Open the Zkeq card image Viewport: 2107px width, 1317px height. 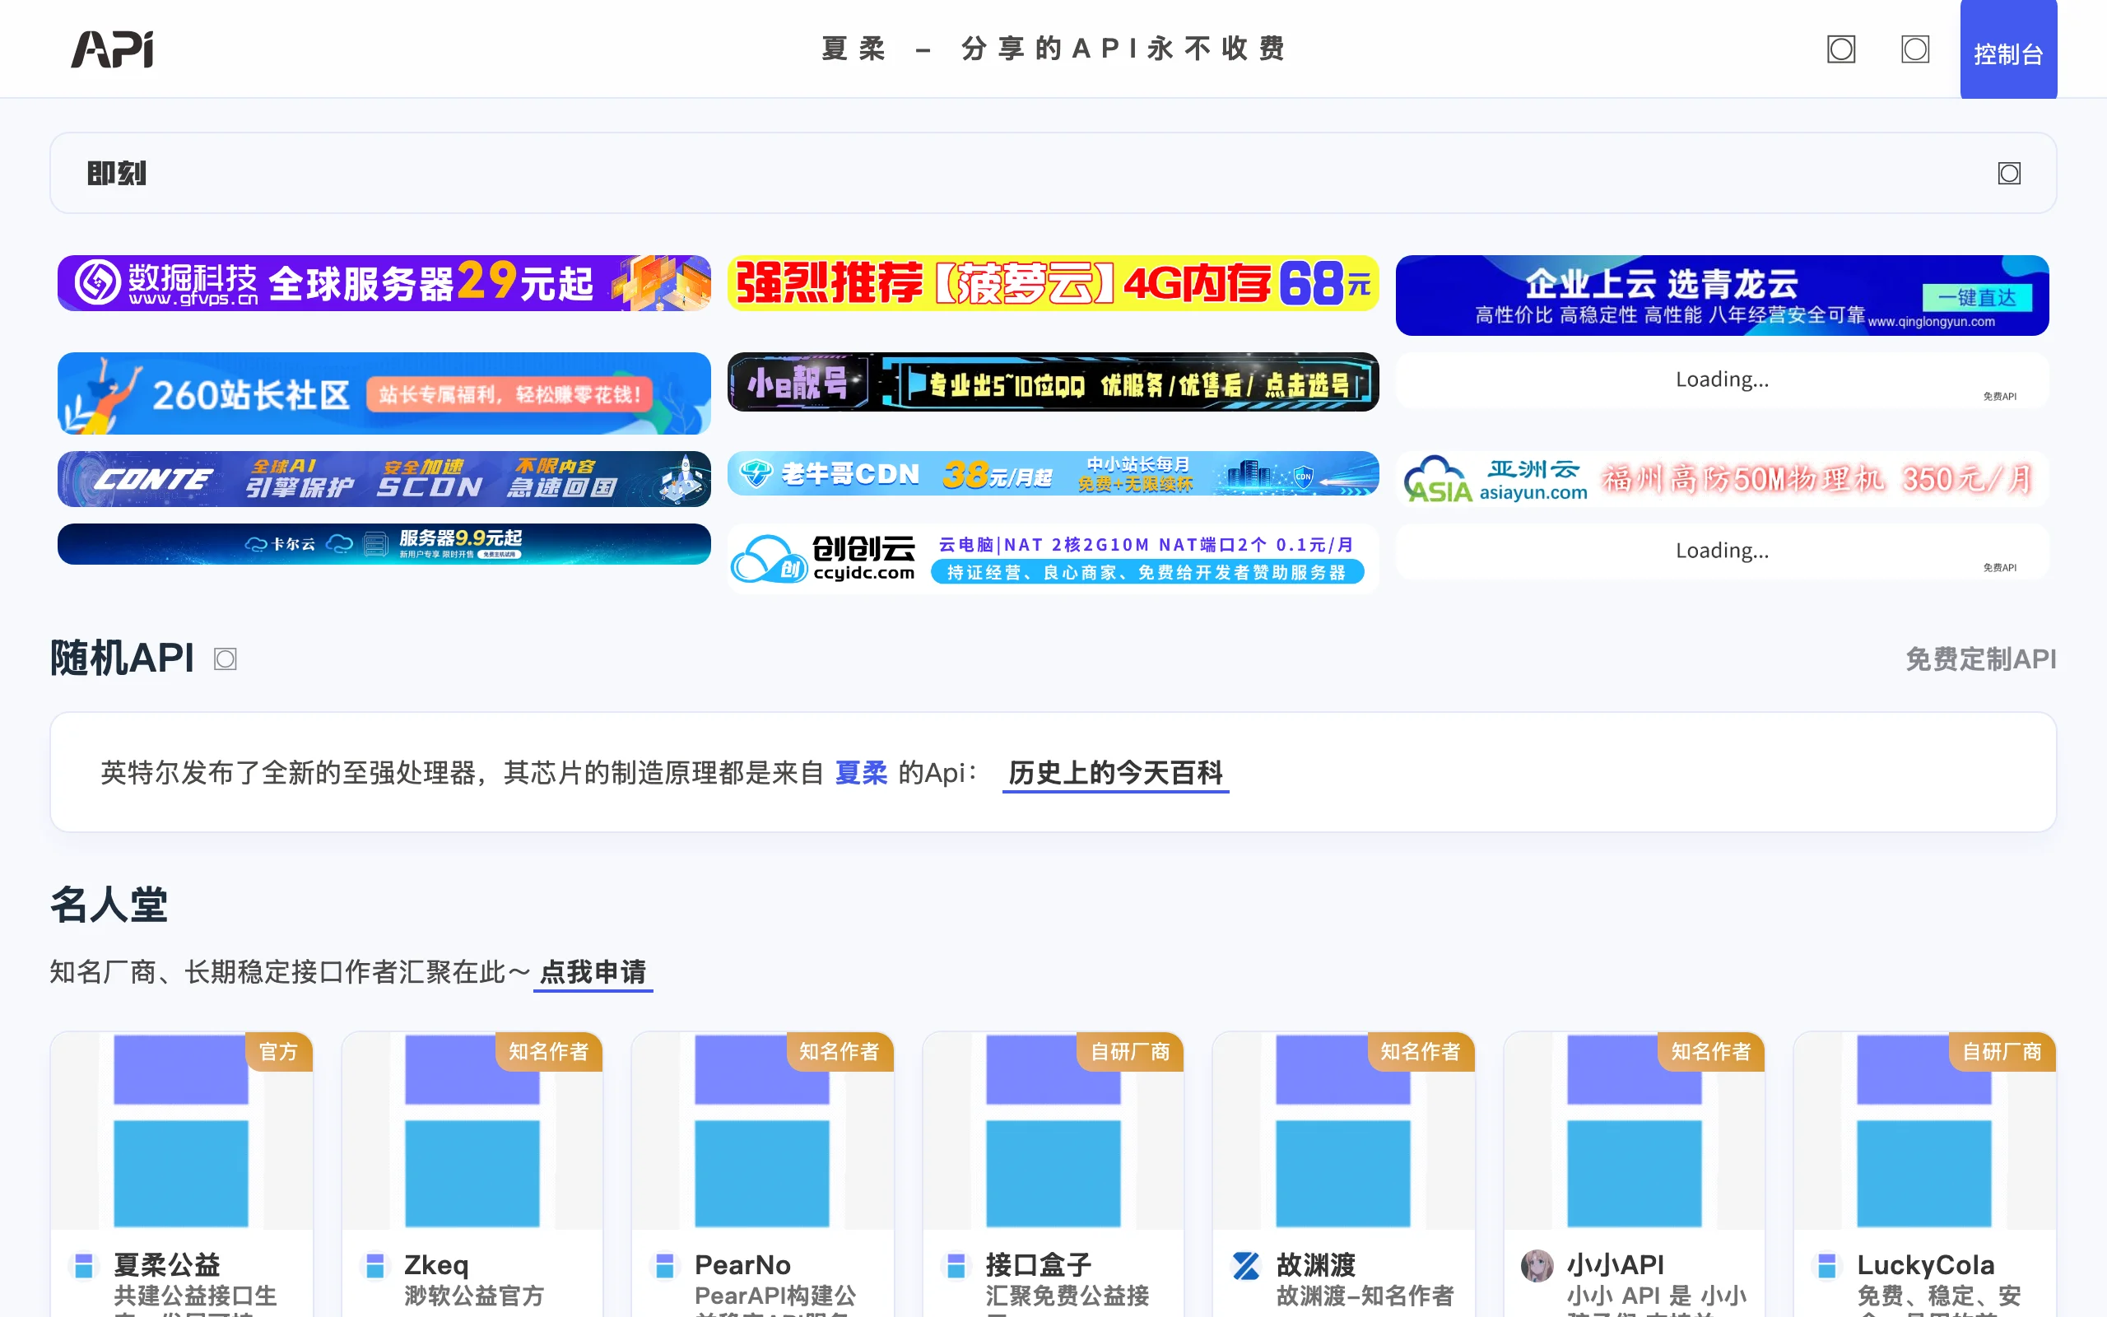[x=472, y=1131]
